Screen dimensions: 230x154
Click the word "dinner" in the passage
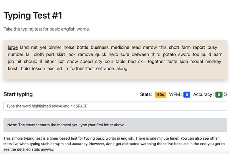tap(55, 47)
